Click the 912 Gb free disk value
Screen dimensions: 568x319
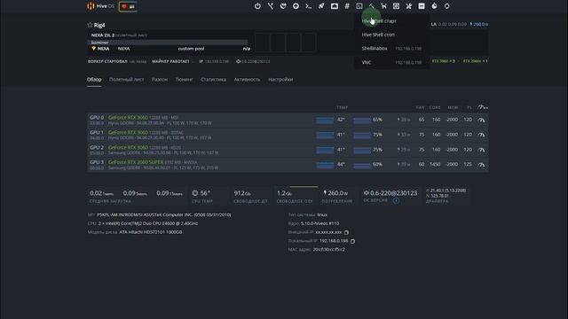242,193
